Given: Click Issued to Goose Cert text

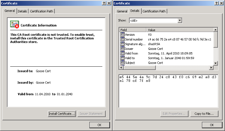Looking at the screenshot, I should 43,71.
